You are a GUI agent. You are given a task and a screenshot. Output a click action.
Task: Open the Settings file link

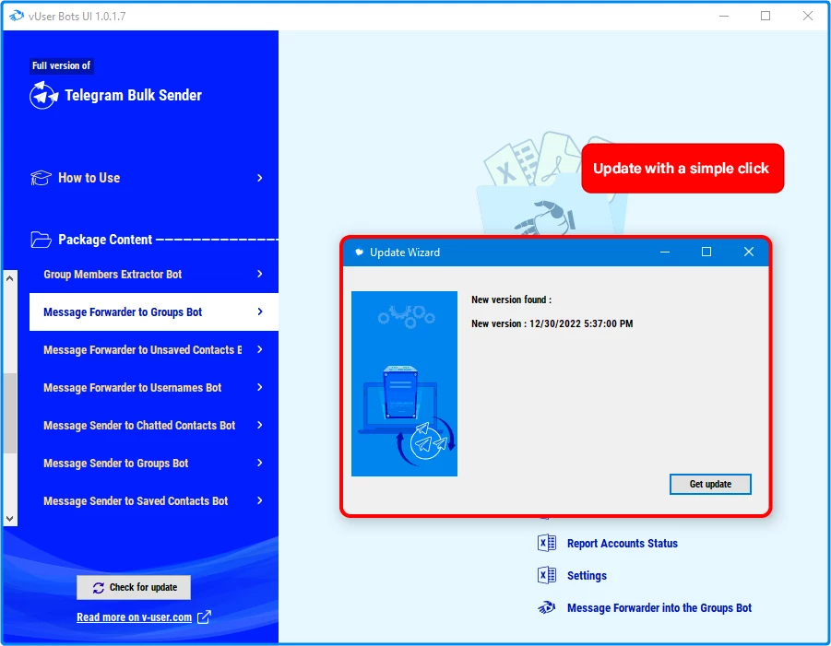(x=587, y=576)
